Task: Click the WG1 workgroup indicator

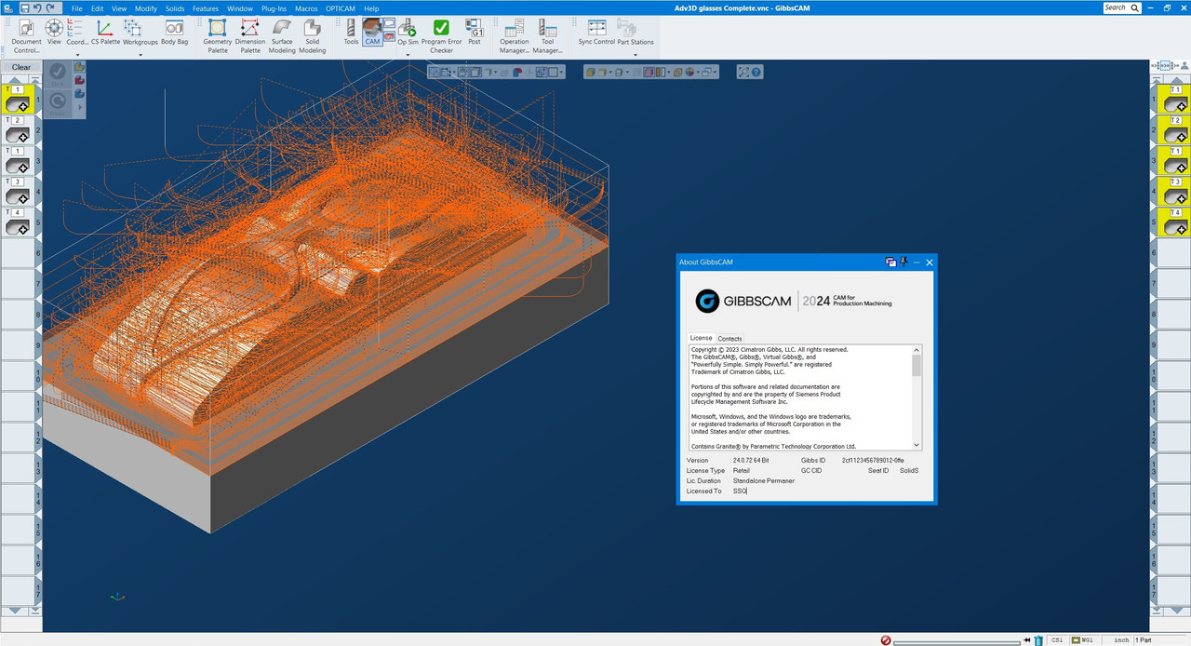Action: tap(1083, 640)
